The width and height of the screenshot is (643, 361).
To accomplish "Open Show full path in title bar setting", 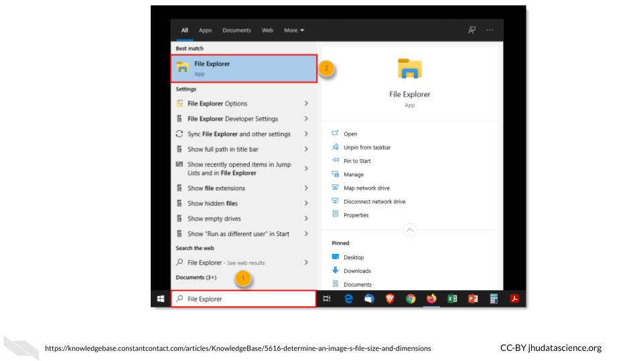I will tap(222, 149).
